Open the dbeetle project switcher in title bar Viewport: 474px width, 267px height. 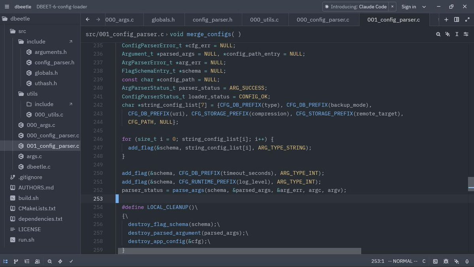click(23, 7)
